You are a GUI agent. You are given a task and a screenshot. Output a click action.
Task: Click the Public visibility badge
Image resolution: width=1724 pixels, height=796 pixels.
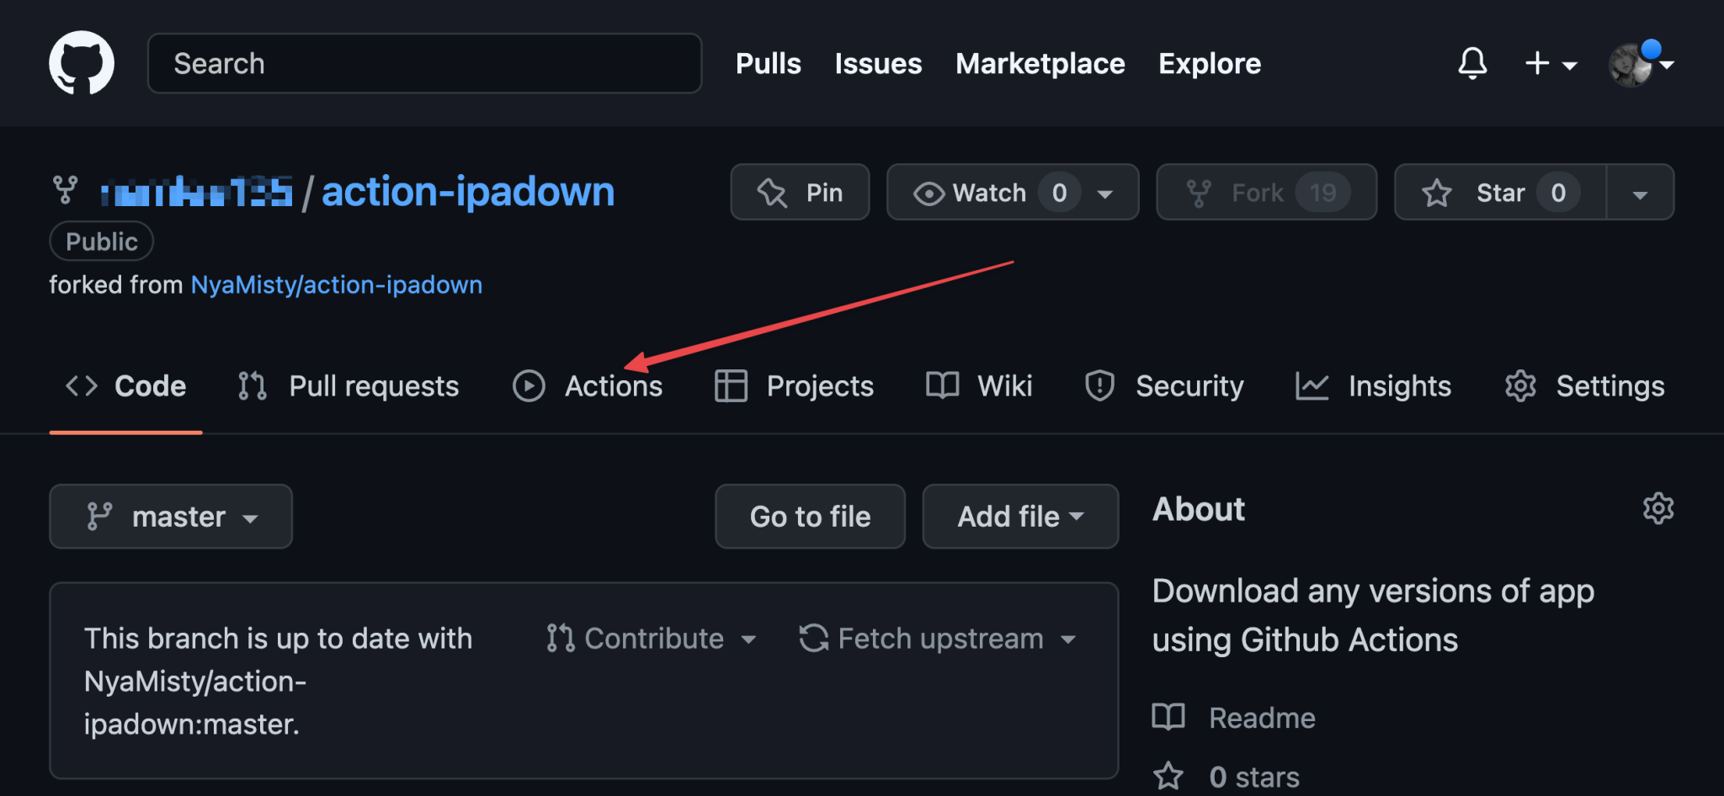(102, 241)
